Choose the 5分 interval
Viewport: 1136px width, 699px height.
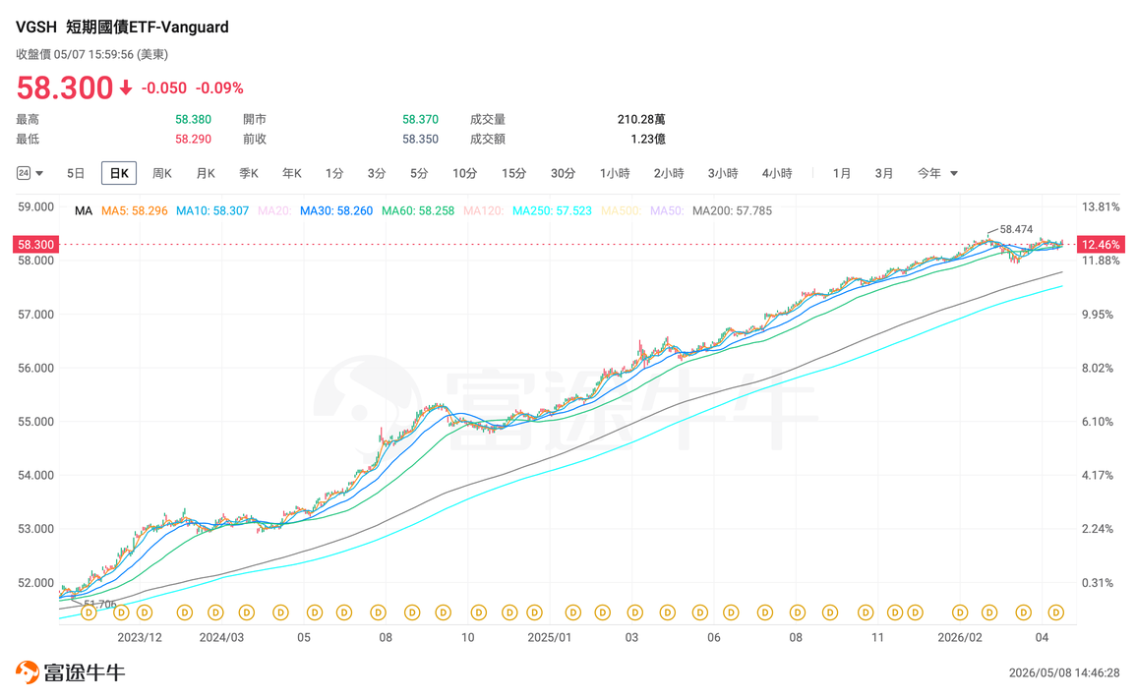point(419,173)
